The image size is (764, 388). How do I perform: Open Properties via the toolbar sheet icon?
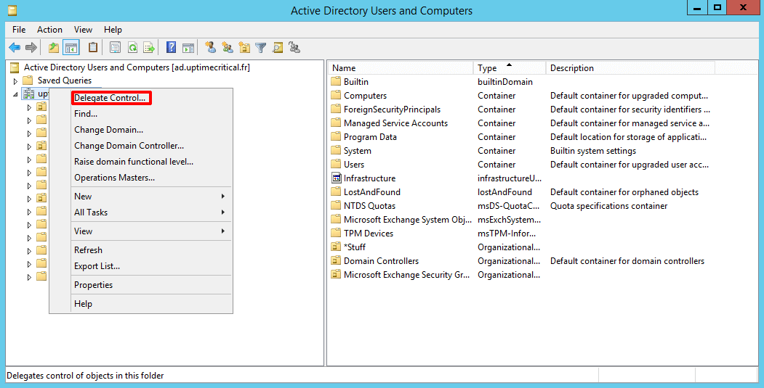(x=115, y=48)
